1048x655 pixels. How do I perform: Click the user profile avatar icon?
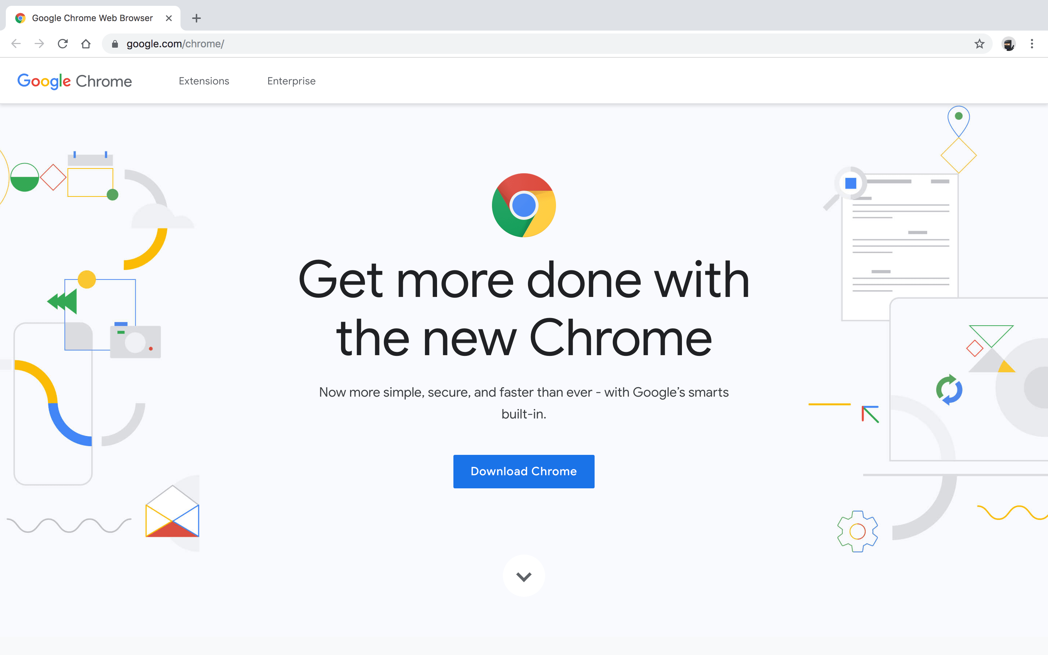[x=1009, y=43]
